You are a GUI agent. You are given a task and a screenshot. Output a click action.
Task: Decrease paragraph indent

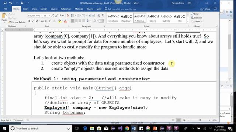coord(90,15)
